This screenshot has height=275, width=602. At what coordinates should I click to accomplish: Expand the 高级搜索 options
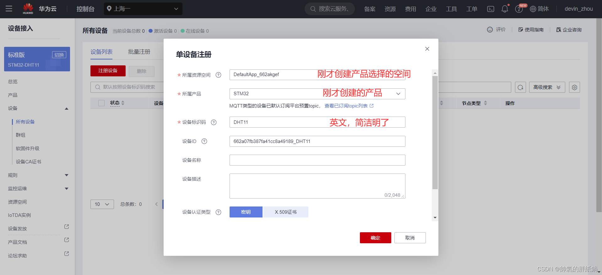[x=547, y=87]
